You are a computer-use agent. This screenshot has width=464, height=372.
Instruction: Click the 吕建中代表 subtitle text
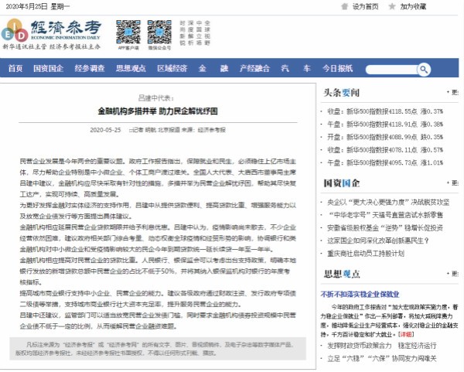pos(156,98)
